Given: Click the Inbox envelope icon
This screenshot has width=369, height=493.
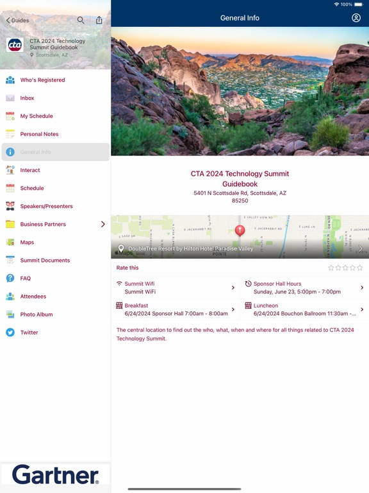Looking at the screenshot, I should tap(10, 98).
